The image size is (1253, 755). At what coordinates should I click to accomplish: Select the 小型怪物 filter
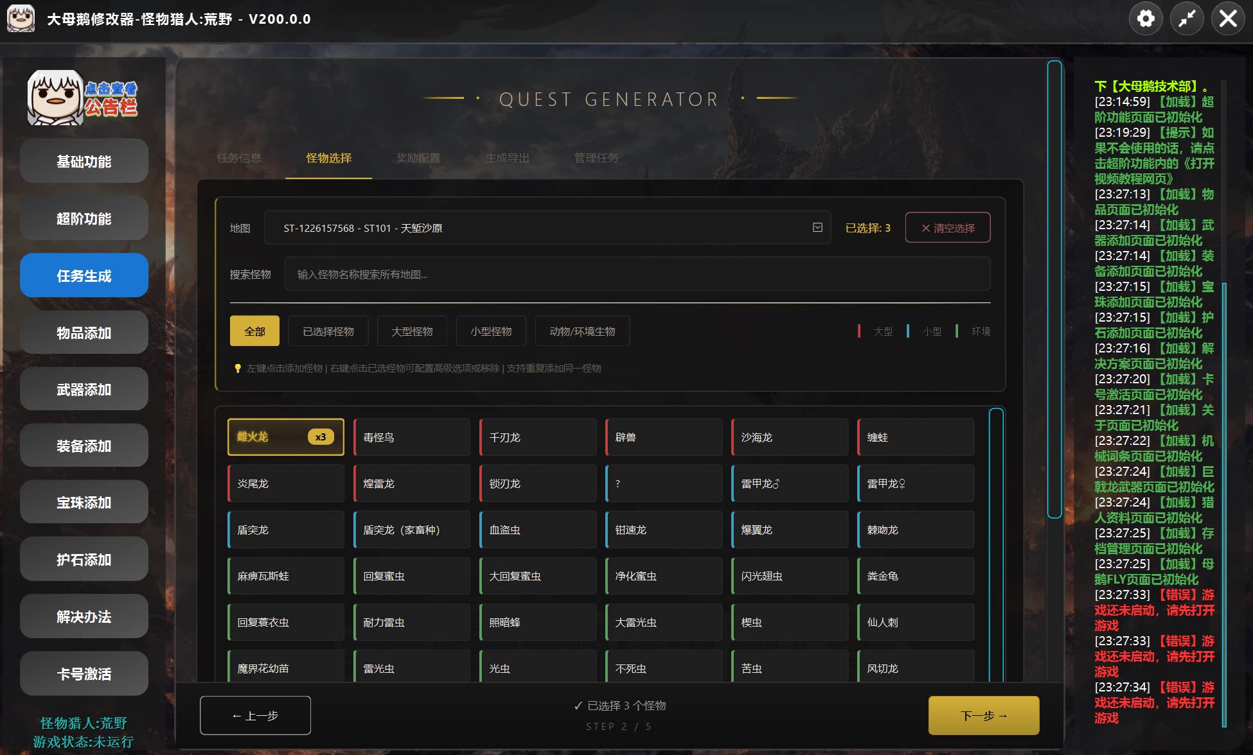pyautogui.click(x=491, y=331)
